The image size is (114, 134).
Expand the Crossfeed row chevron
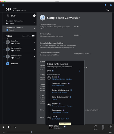34,42
